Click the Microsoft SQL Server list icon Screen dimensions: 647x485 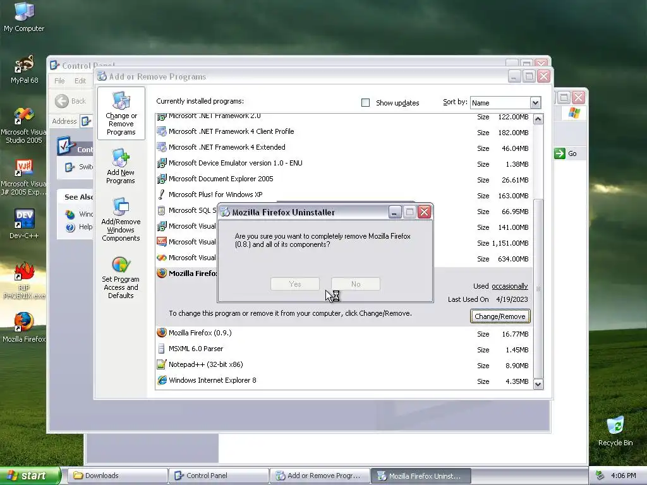pos(162,211)
